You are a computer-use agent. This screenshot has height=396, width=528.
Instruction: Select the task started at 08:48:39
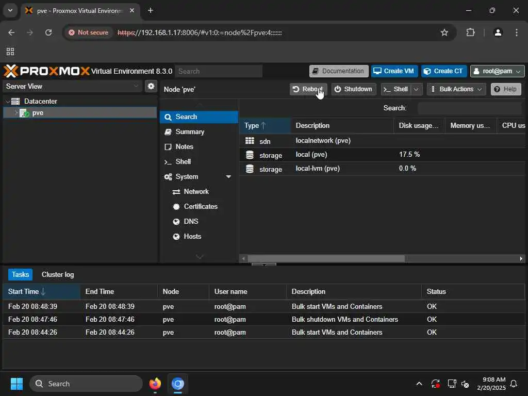click(263, 306)
